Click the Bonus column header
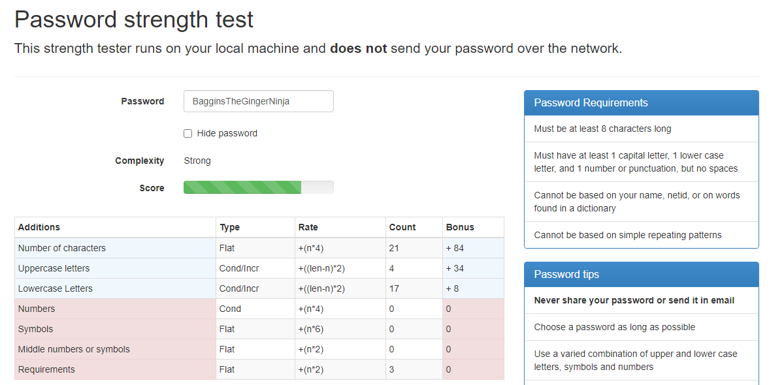Screen dimensions: 784x385 [x=460, y=227]
